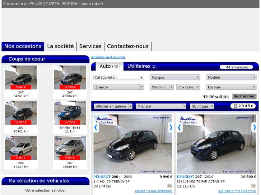Screen dimensions: 261x195
Task: Show previous photo of the Peugeot 206+
Action: coord(96,127)
